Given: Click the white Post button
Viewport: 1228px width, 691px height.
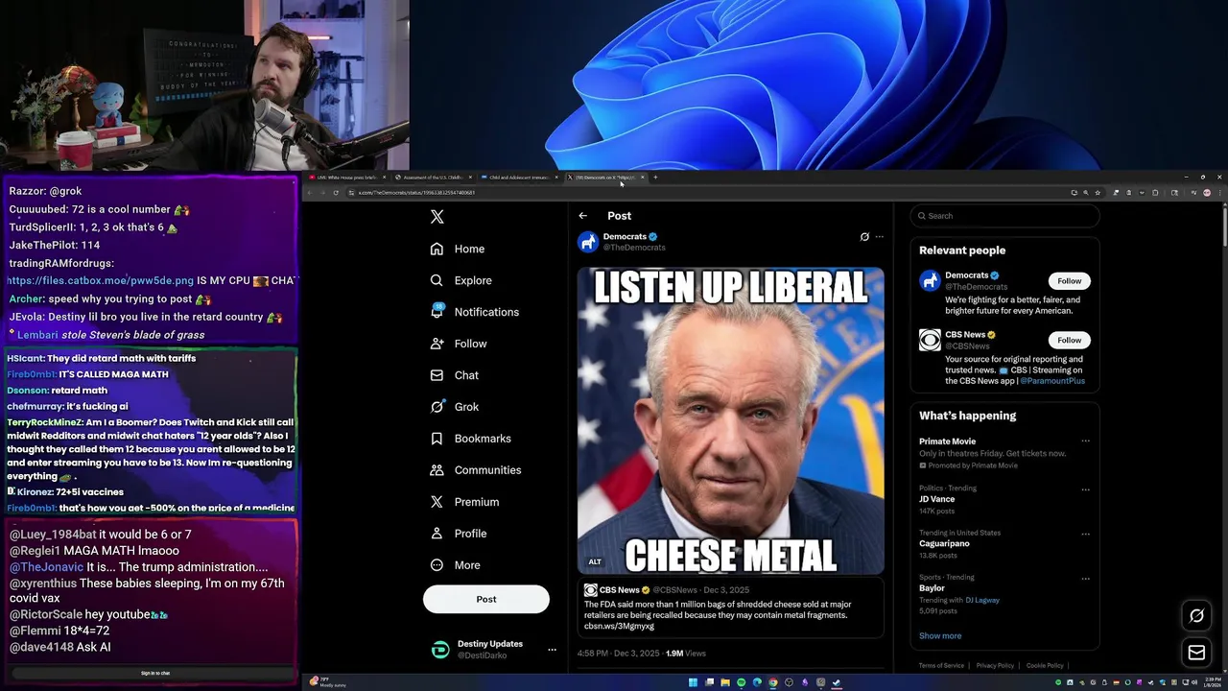Looking at the screenshot, I should (x=486, y=599).
